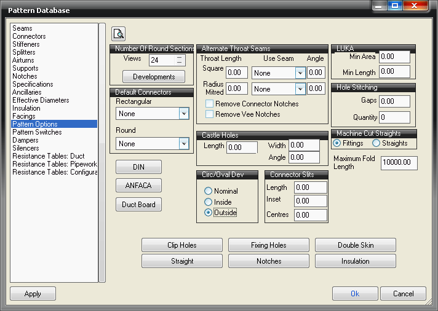
Task: Open Radius Mitred Use Seam dropdown
Action: [x=300, y=89]
